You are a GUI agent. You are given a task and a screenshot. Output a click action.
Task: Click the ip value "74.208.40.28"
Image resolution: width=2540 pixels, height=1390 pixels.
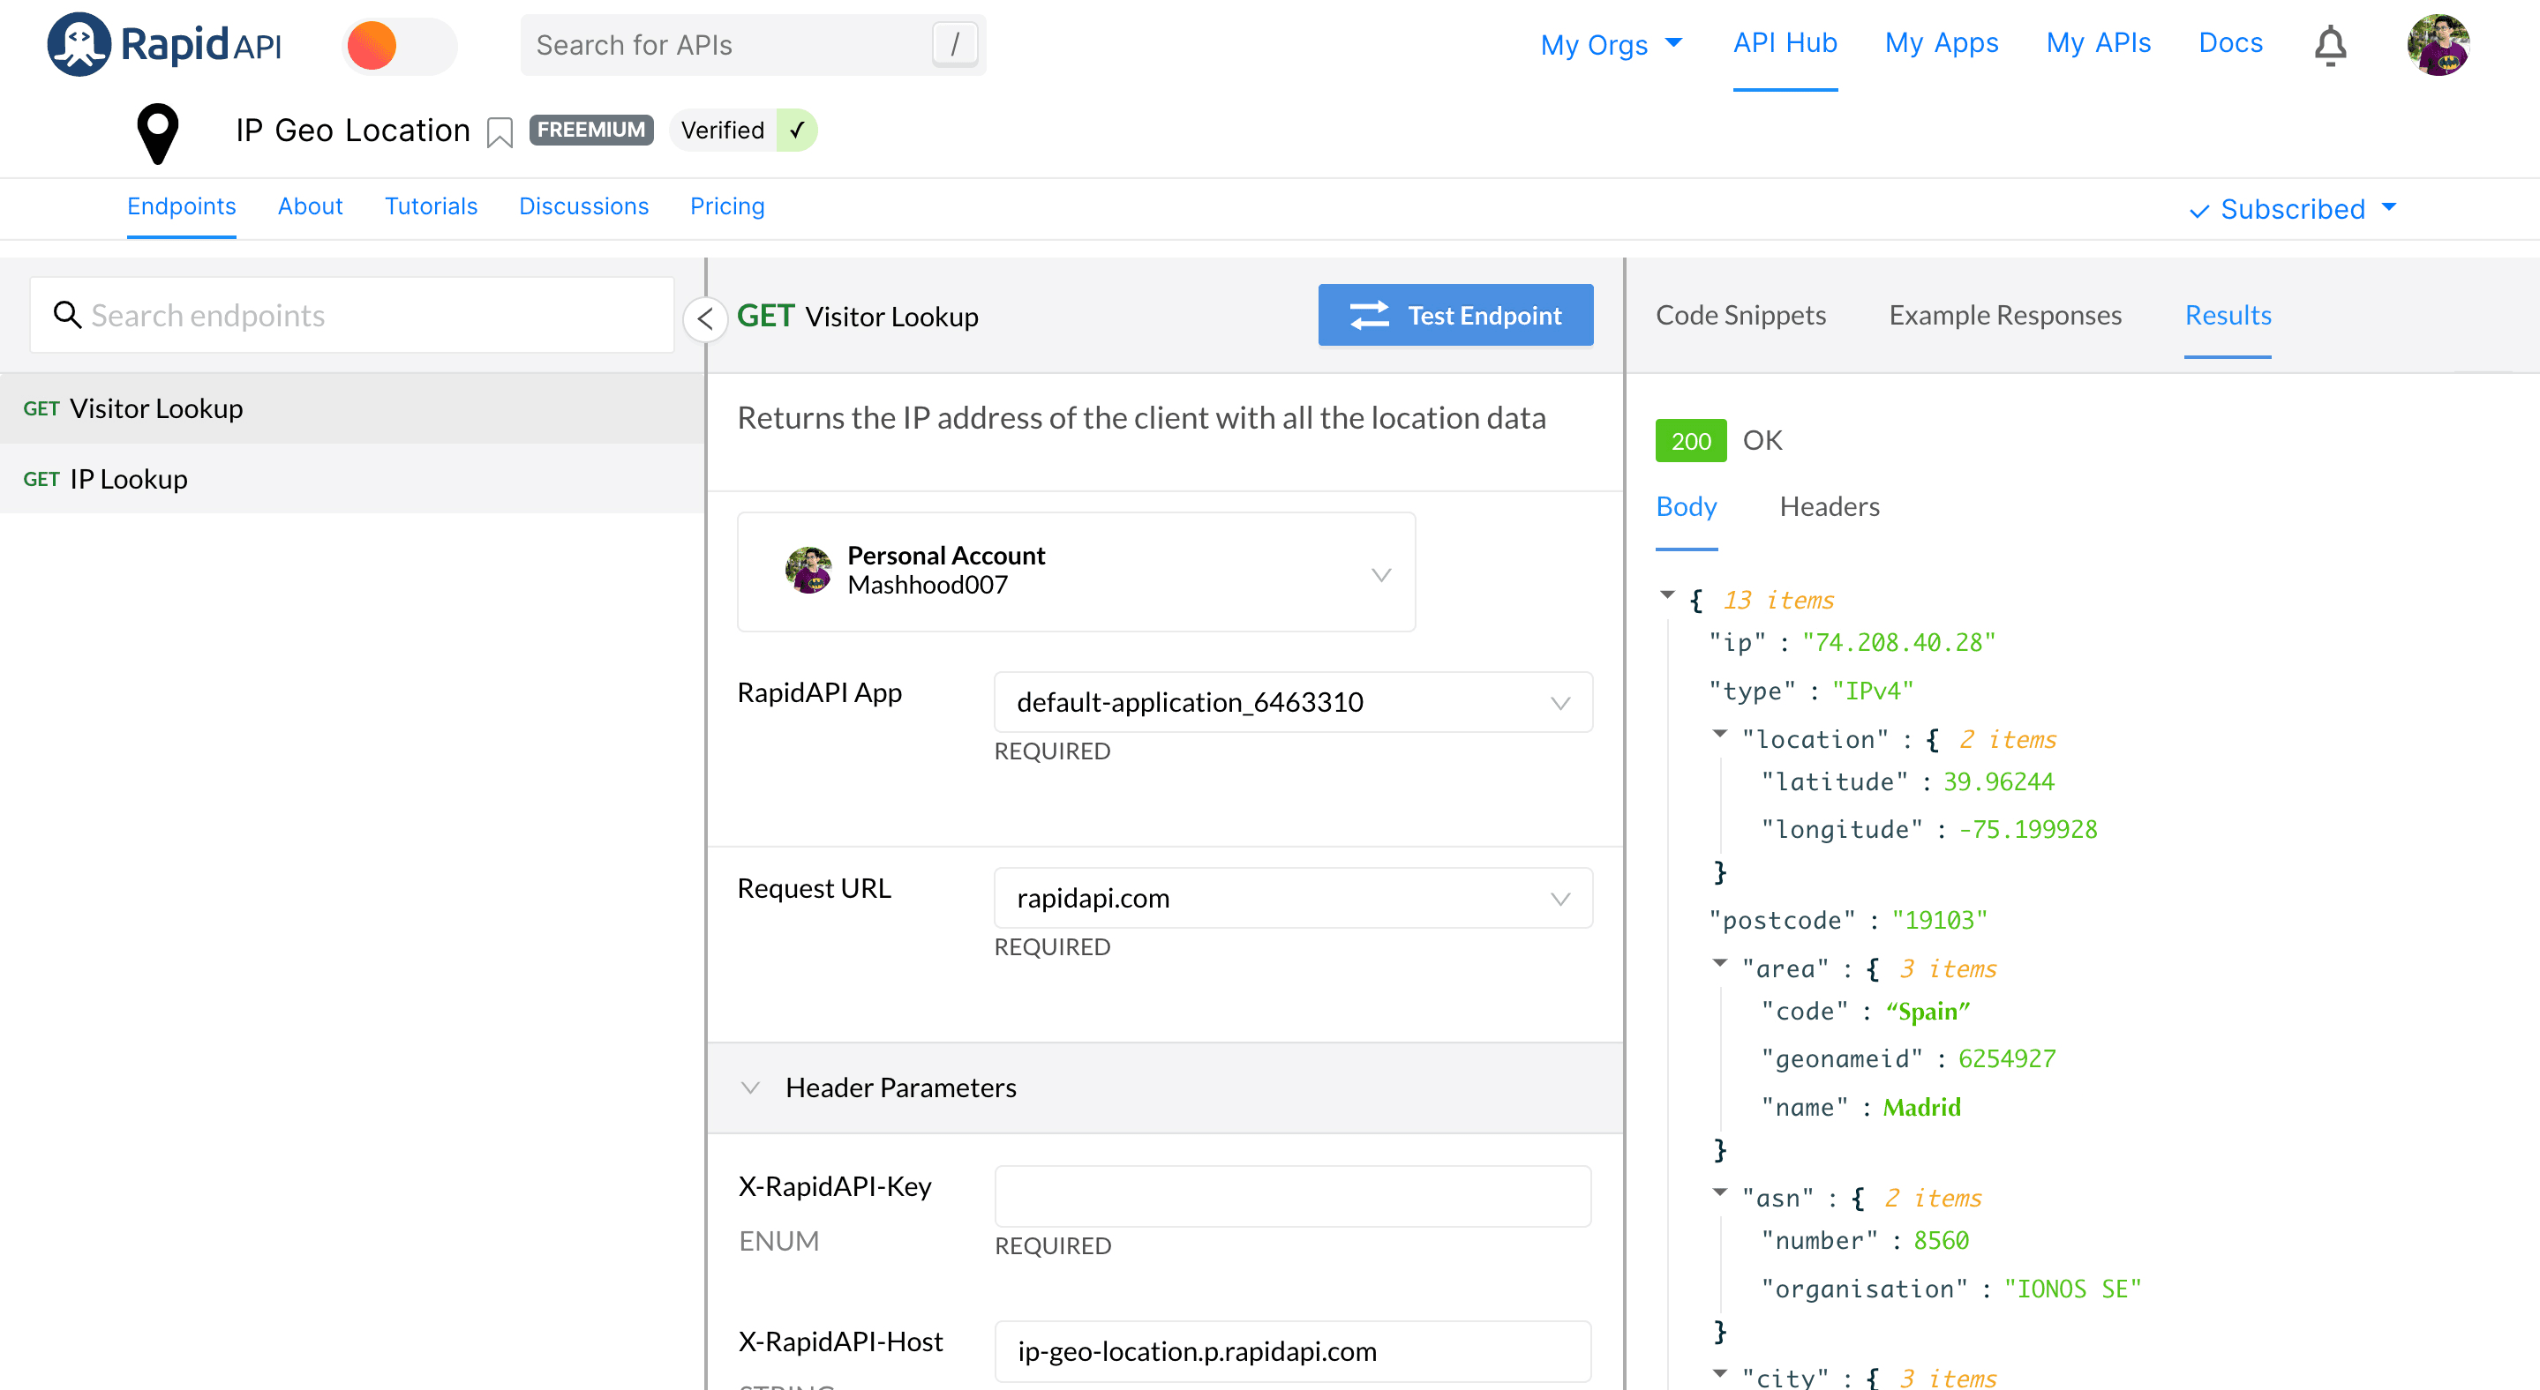click(1899, 642)
